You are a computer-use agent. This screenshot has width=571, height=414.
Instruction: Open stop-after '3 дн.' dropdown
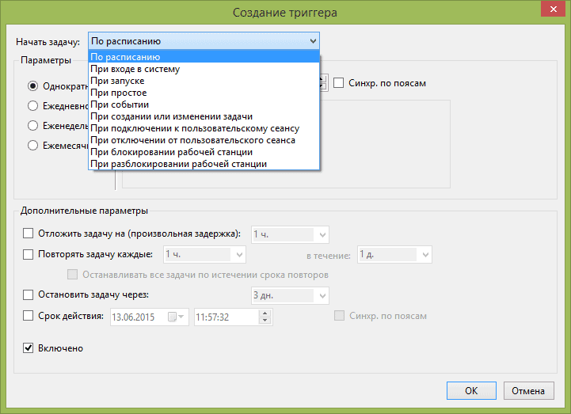pos(322,296)
